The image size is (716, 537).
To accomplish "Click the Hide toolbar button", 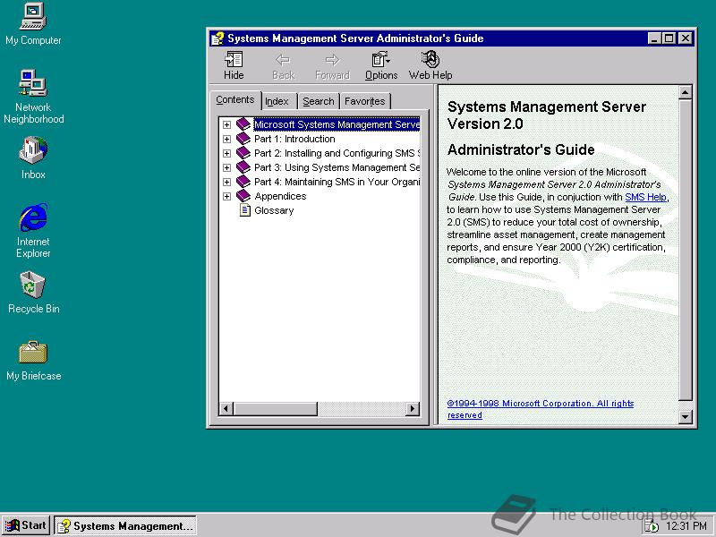I will tap(234, 65).
